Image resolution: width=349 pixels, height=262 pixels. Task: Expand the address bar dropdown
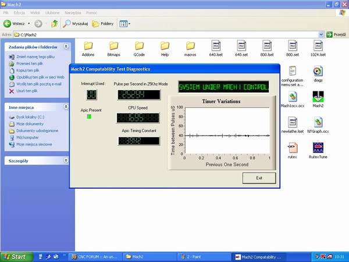(x=321, y=34)
